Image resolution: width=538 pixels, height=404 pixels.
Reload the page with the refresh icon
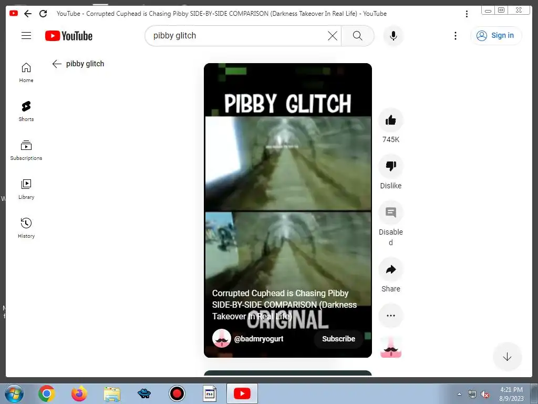pyautogui.click(x=43, y=14)
